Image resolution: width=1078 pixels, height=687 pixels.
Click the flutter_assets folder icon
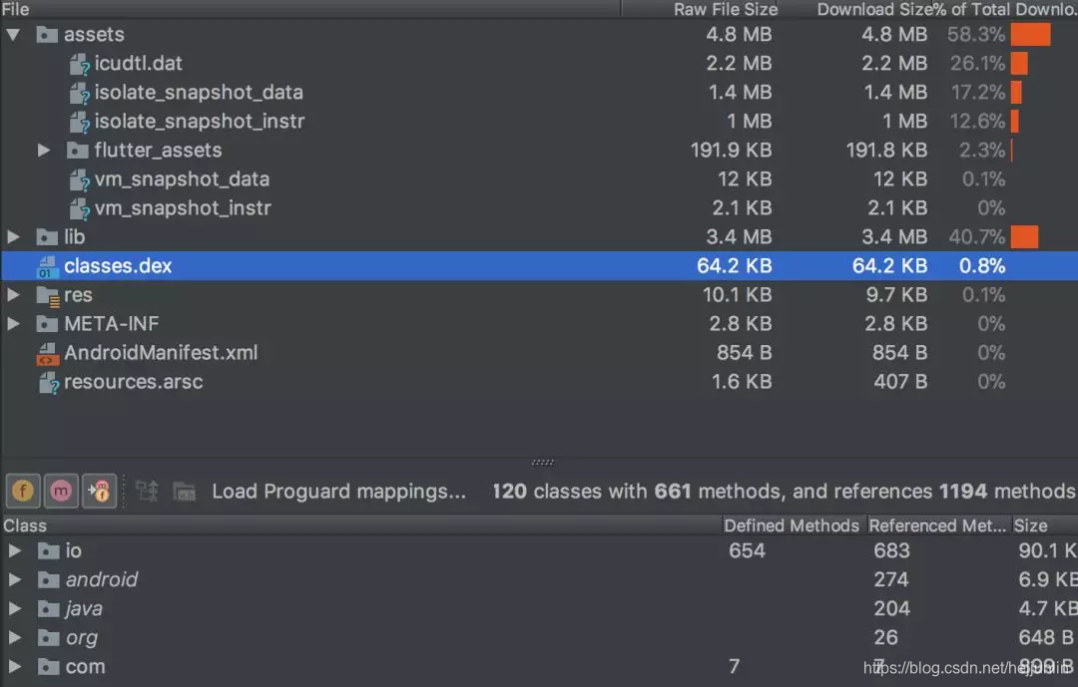tap(77, 150)
